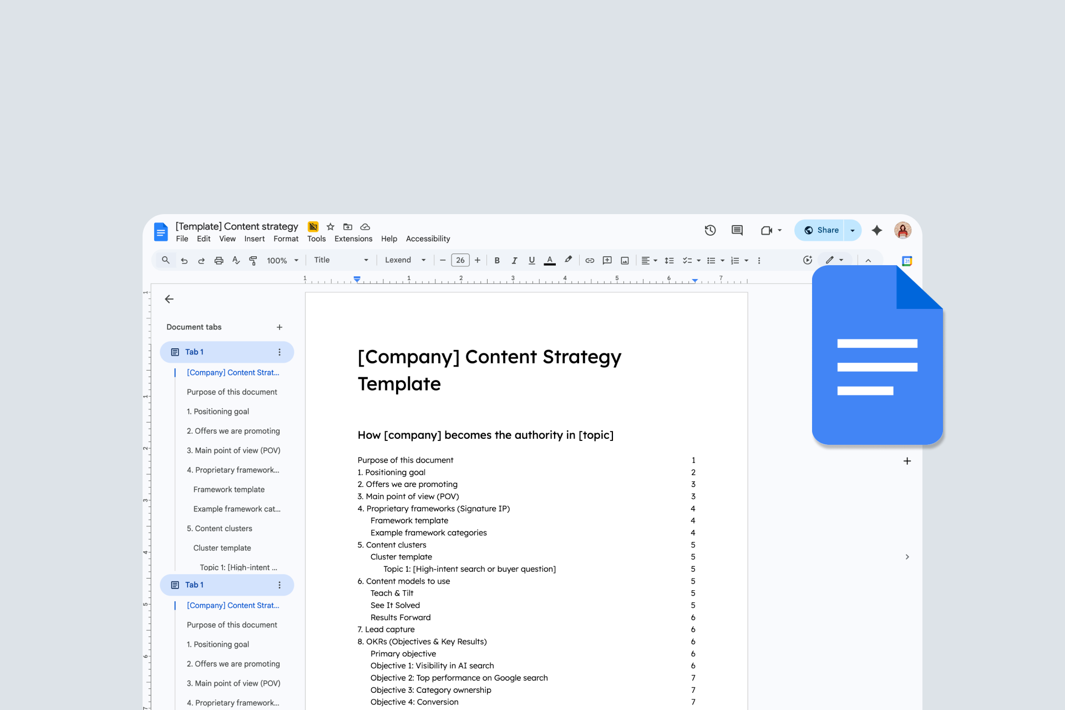1065x710 pixels.
Task: Open the Insert menu
Action: click(x=254, y=239)
